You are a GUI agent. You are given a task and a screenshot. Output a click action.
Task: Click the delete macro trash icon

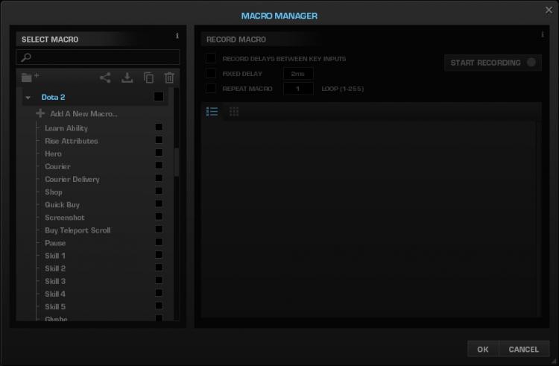[x=169, y=78]
